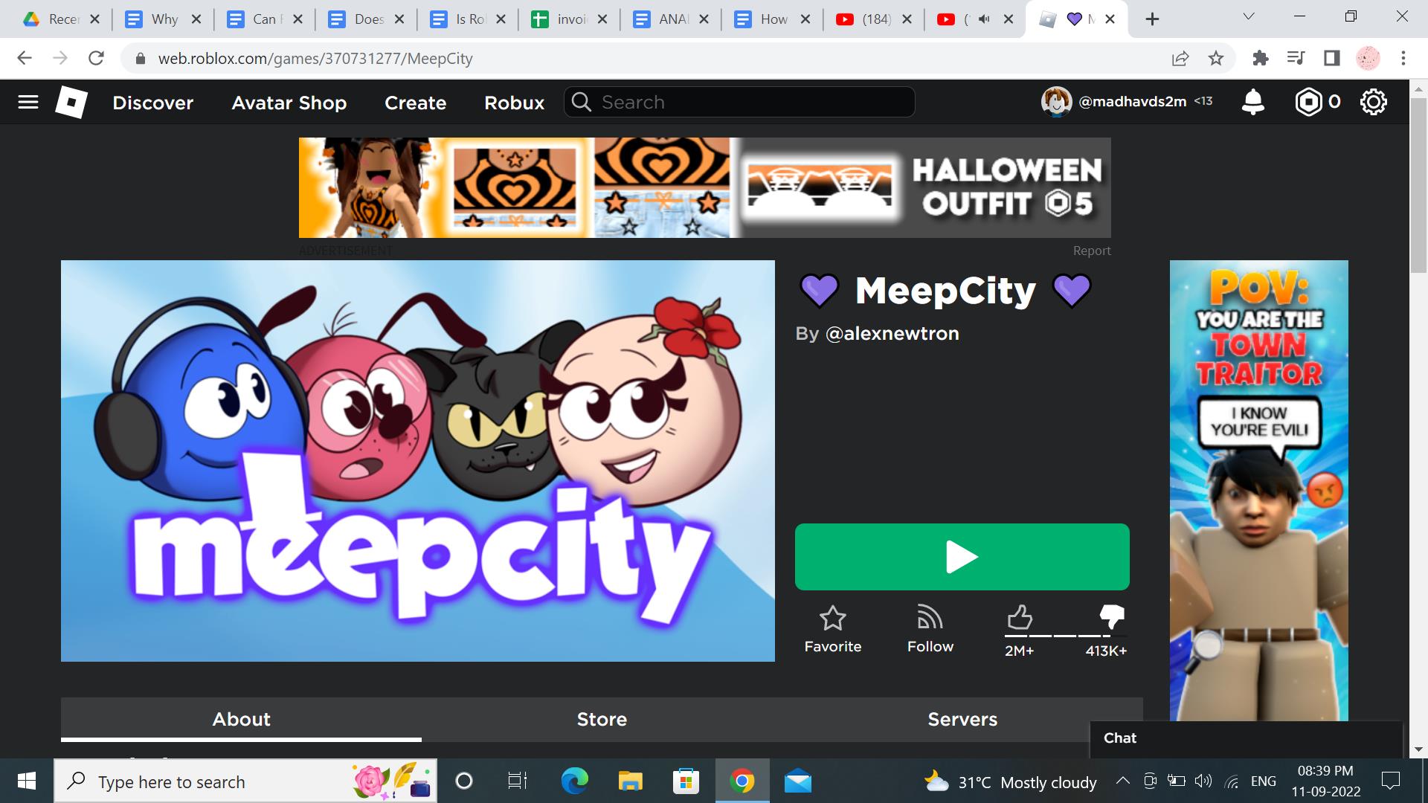Open the volume control in system tray
This screenshot has height=803, width=1428.
[x=1203, y=781]
